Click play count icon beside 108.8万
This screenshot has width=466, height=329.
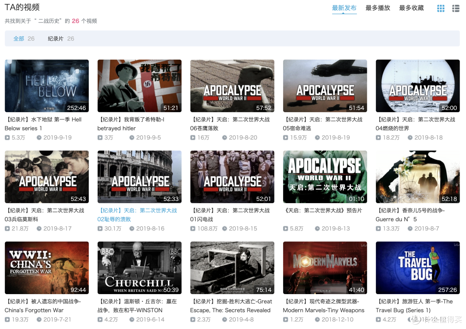193,229
